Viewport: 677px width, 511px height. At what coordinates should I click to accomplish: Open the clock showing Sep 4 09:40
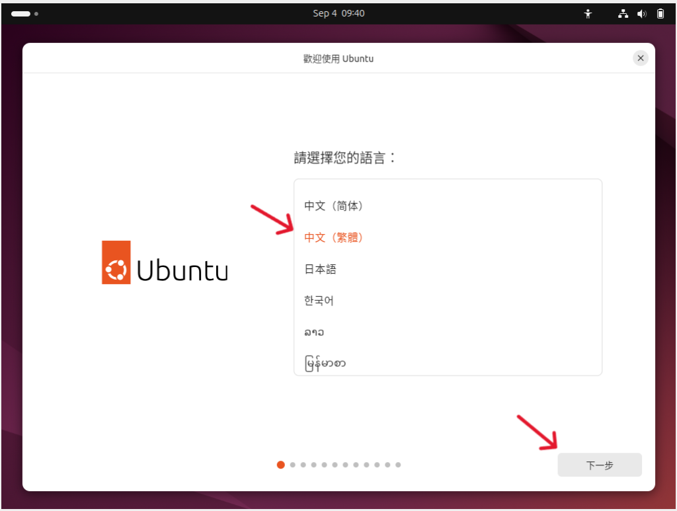click(x=338, y=13)
